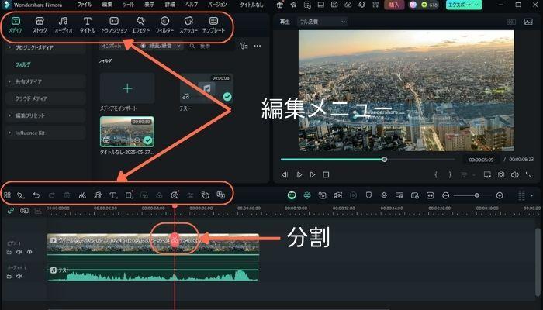The height and width of the screenshot is (310, 543).
Task: Click the text T tool in timeline toolbar
Action: tap(113, 195)
